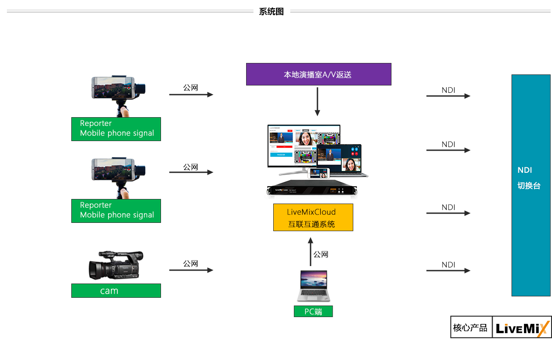This screenshot has width=552, height=352.
Task: Click the purple 本地演播室A/V返送 box
Action: tap(319, 74)
